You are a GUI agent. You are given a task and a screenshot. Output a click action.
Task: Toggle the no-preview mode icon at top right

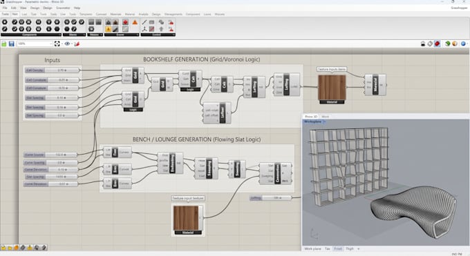click(x=423, y=43)
